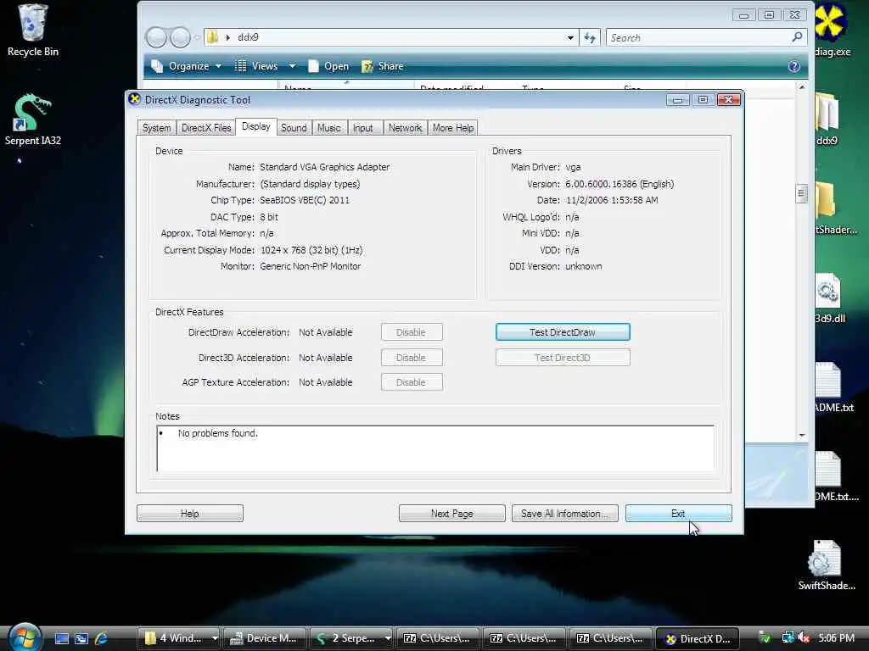
Task: Click Open in the Explorer toolbar
Action: 328,66
